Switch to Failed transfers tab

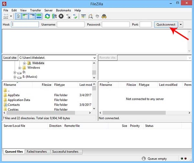[x=37, y=152]
